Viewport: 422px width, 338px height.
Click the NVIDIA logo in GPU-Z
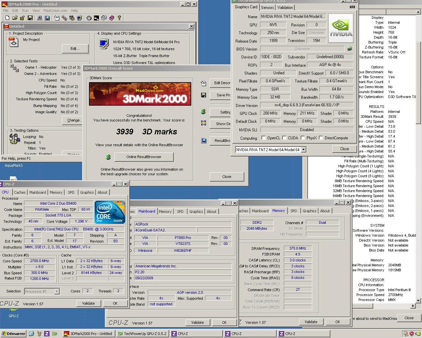click(x=341, y=28)
